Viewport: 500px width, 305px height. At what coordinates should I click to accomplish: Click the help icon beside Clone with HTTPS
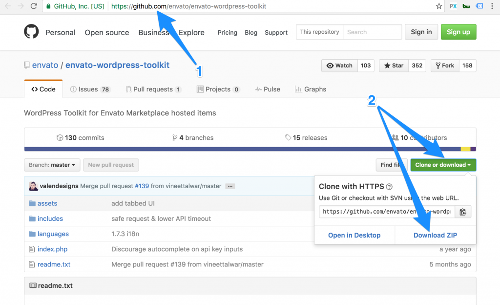coord(389,187)
